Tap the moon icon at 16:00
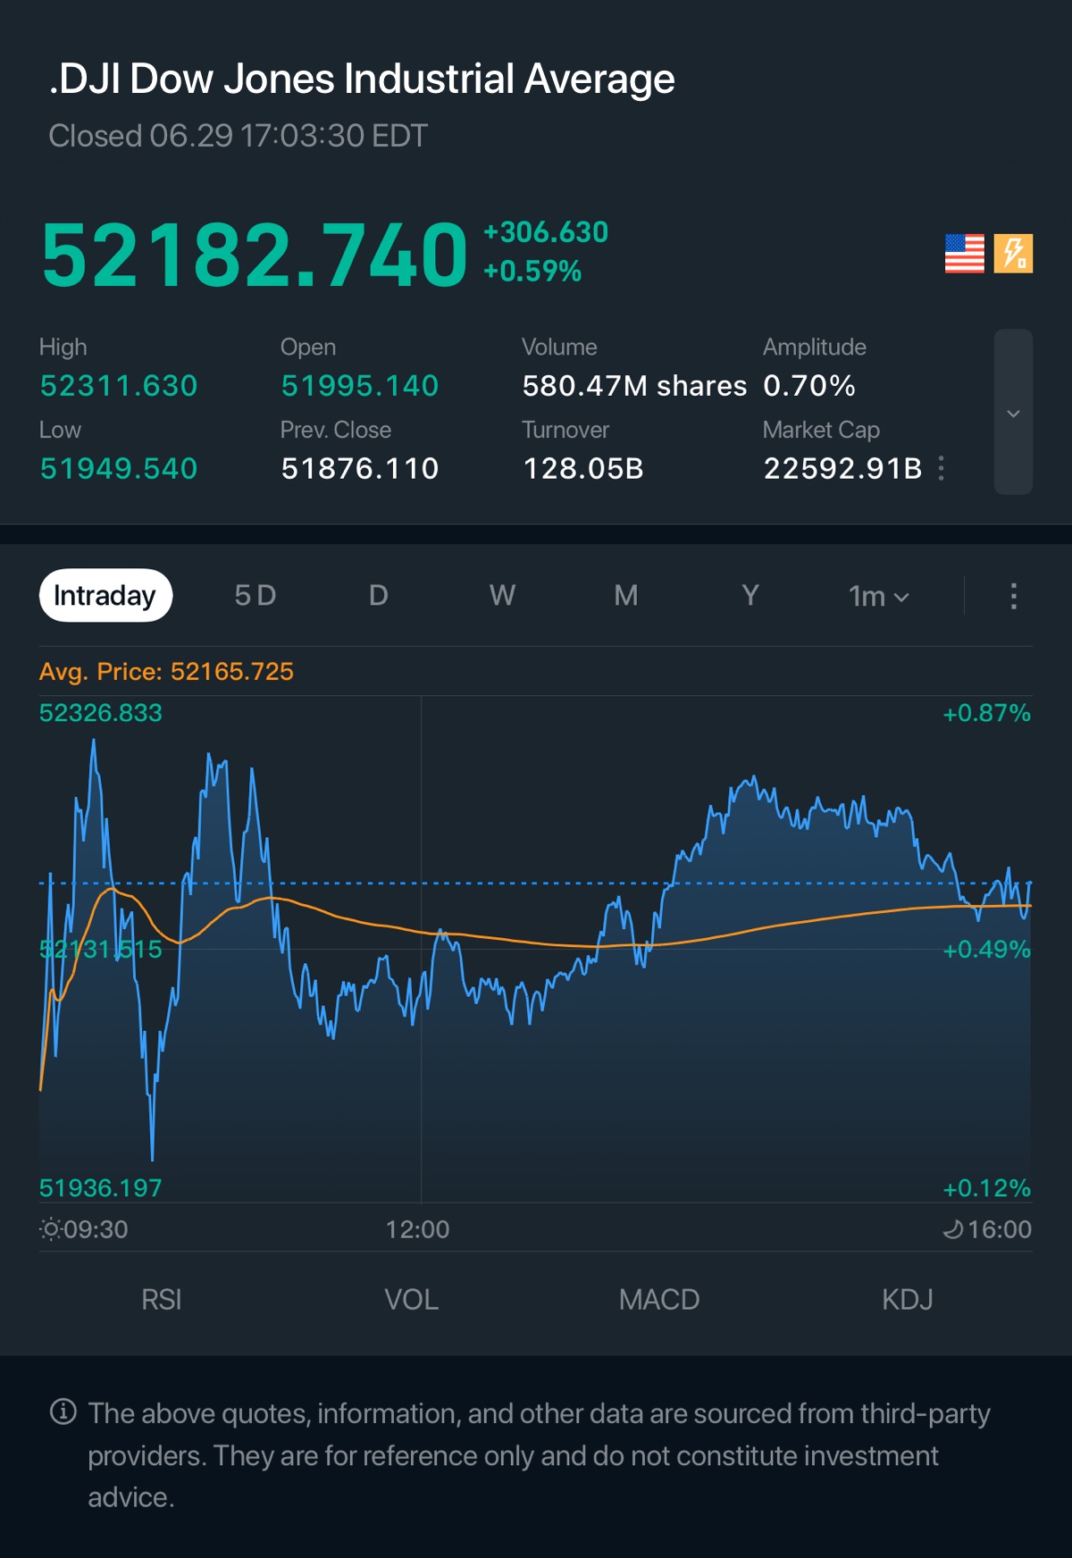The height and width of the screenshot is (1558, 1072). pyautogui.click(x=952, y=1230)
